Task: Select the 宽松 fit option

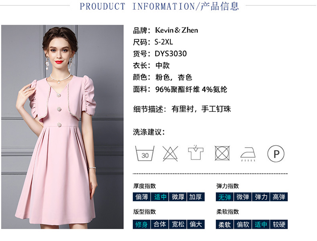Action: (178, 225)
